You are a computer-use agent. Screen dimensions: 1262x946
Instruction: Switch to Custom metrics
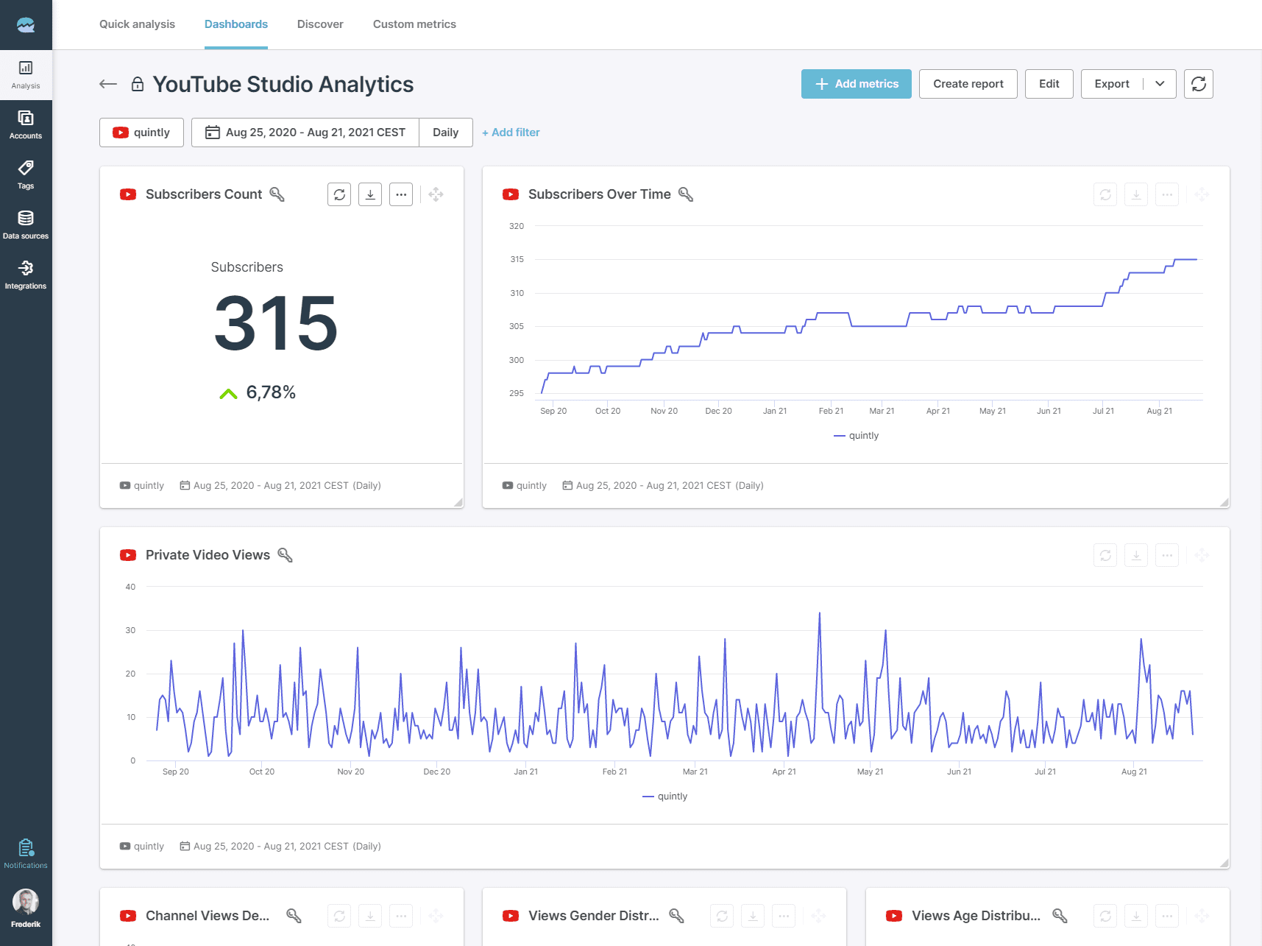(414, 24)
